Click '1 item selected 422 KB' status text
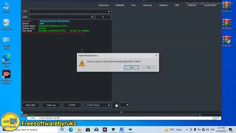Image resolution: width=236 pixels, height=133 pixels. pyautogui.click(x=49, y=118)
